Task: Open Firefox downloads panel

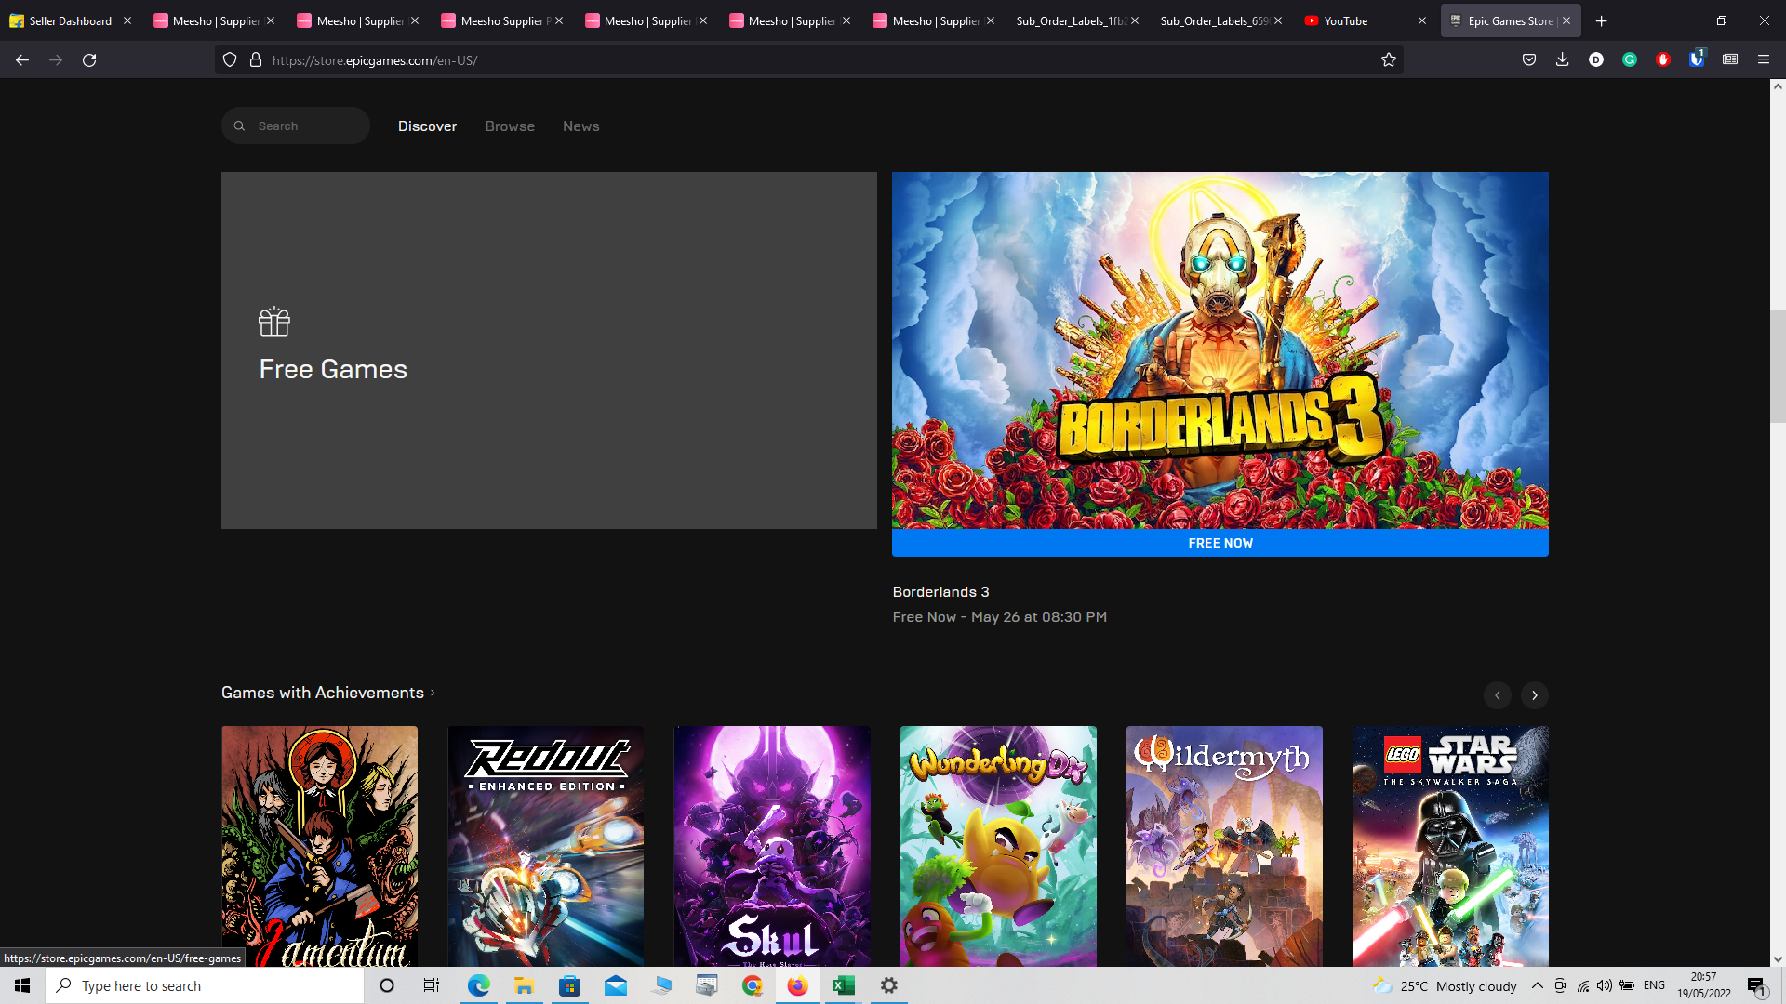Action: pos(1562,60)
